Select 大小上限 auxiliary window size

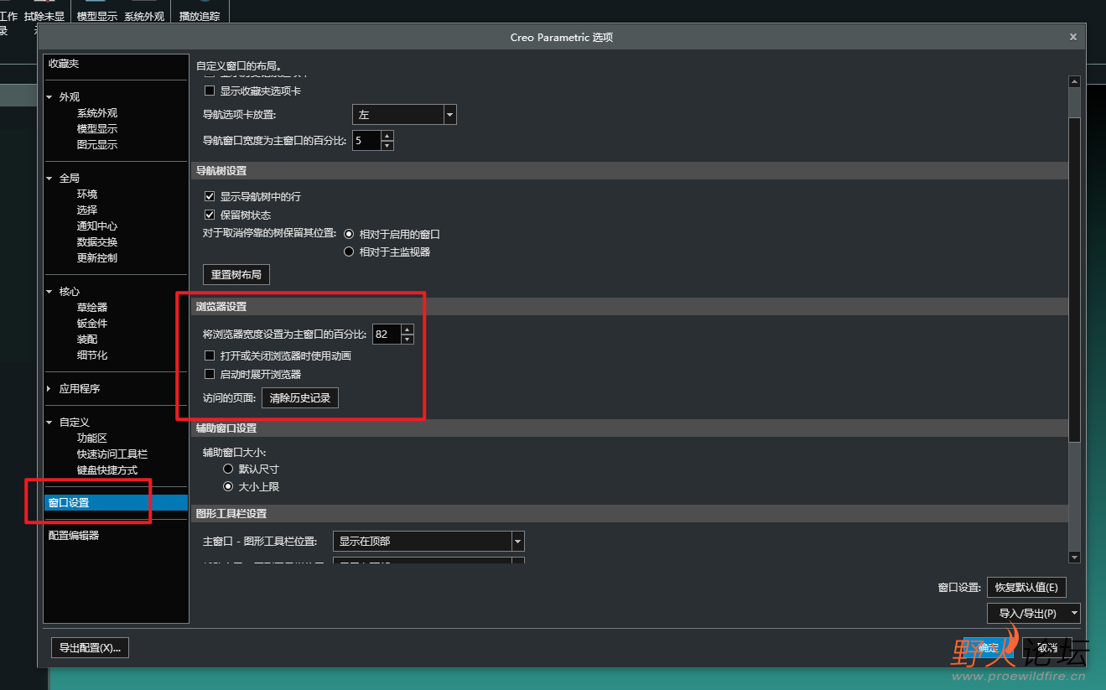click(x=227, y=486)
